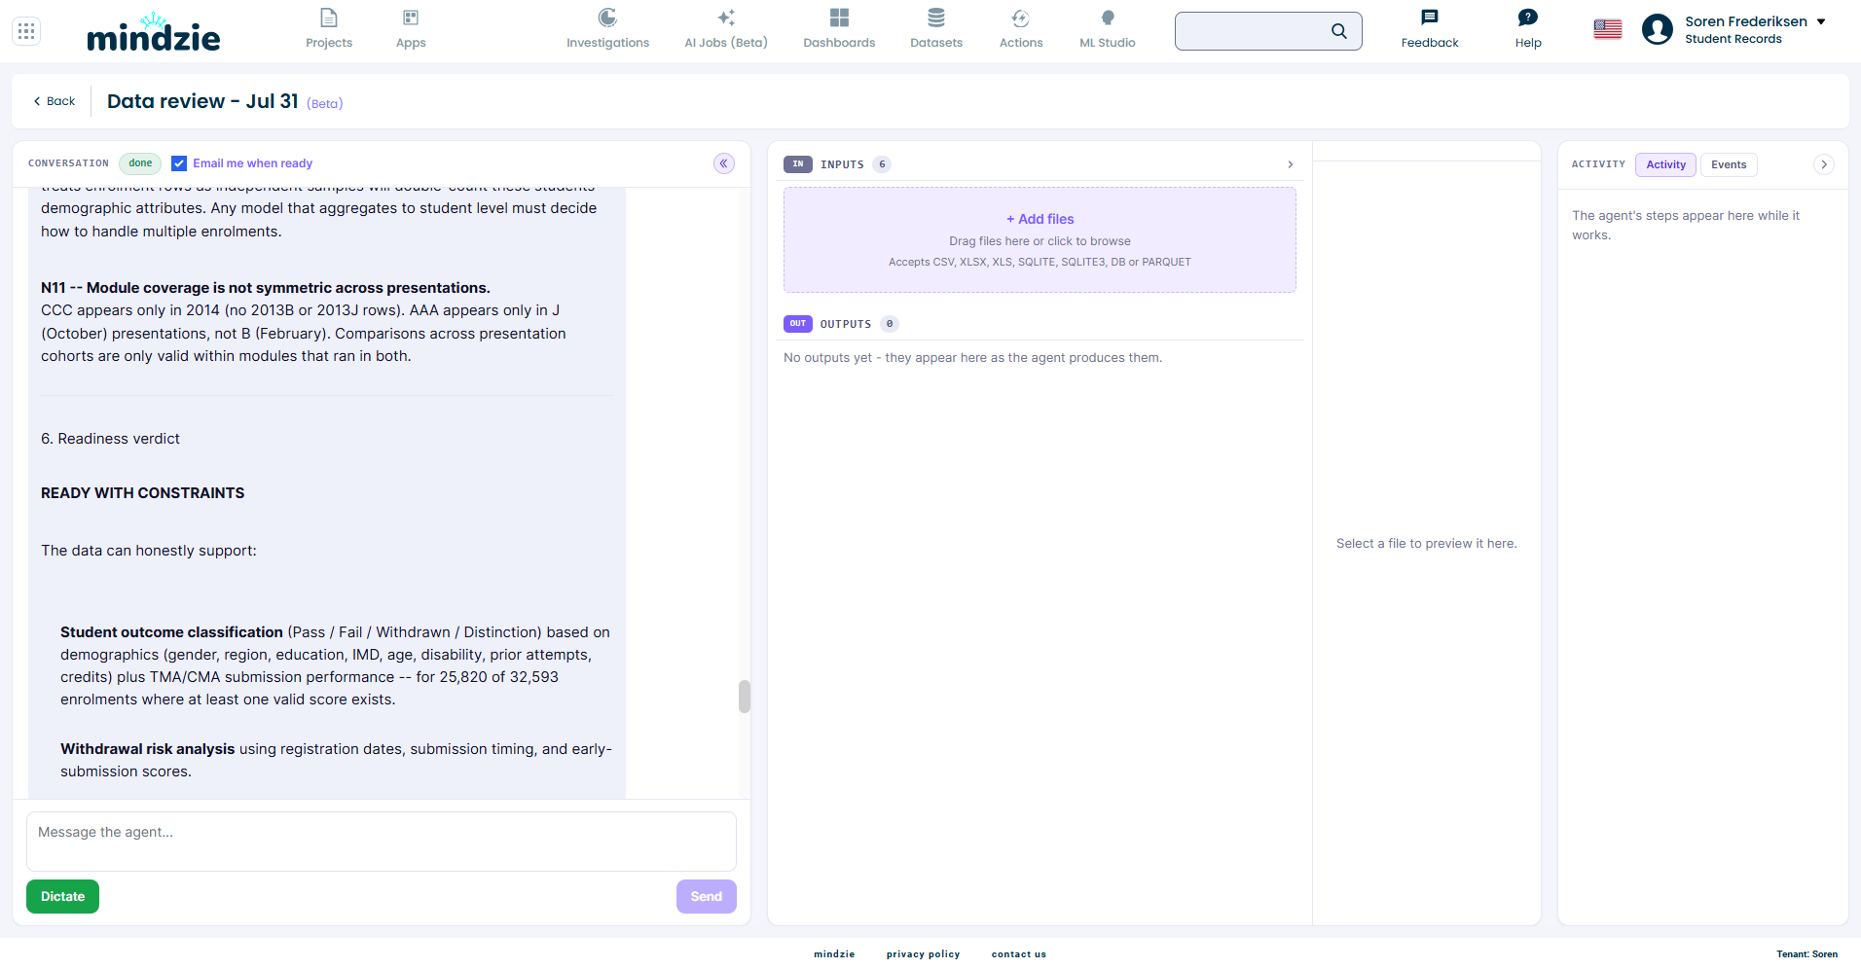
Task: Click the done status badge
Action: pos(140,163)
